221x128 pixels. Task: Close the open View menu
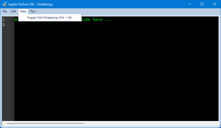coord(23,11)
